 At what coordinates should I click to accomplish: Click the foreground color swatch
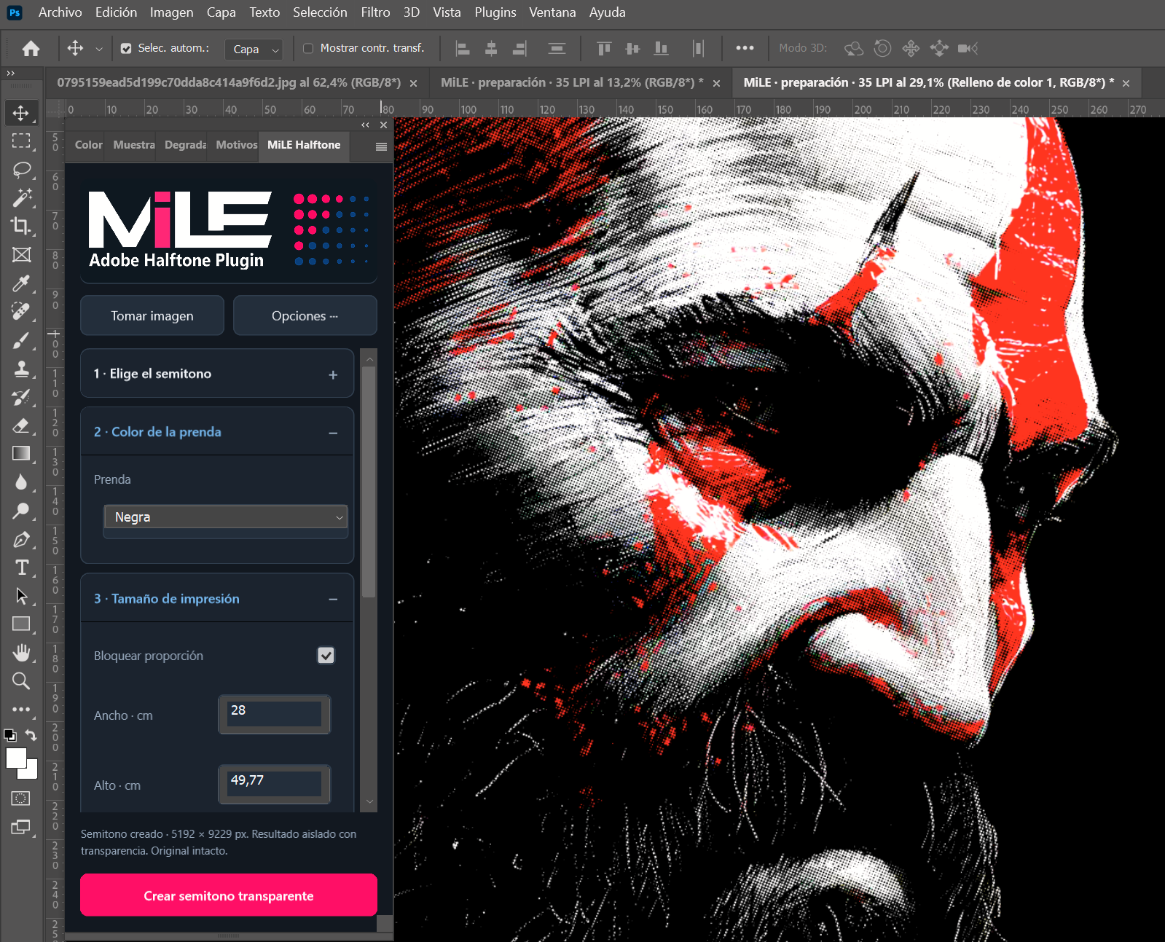point(16,758)
